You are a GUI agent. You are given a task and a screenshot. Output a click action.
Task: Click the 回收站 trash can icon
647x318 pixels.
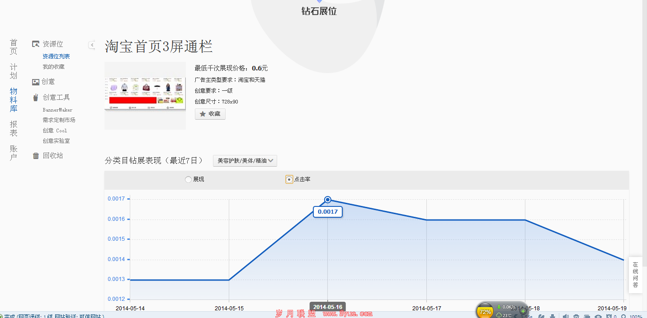pyautogui.click(x=36, y=156)
